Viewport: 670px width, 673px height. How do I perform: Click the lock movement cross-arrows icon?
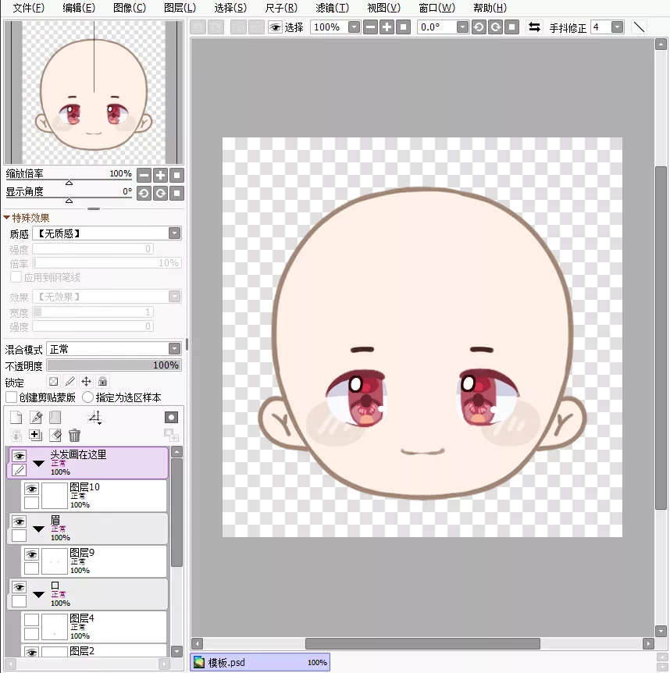point(86,382)
